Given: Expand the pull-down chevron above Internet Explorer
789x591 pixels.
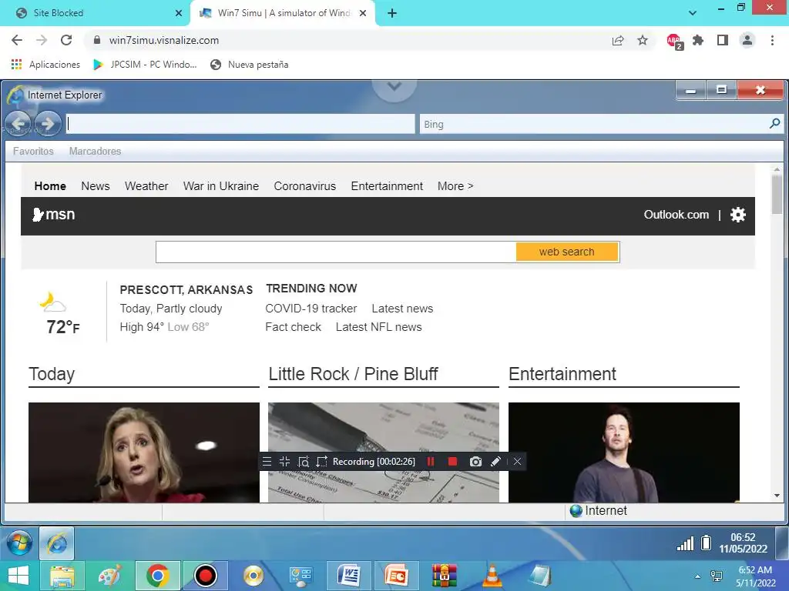Looking at the screenshot, I should tap(394, 86).
